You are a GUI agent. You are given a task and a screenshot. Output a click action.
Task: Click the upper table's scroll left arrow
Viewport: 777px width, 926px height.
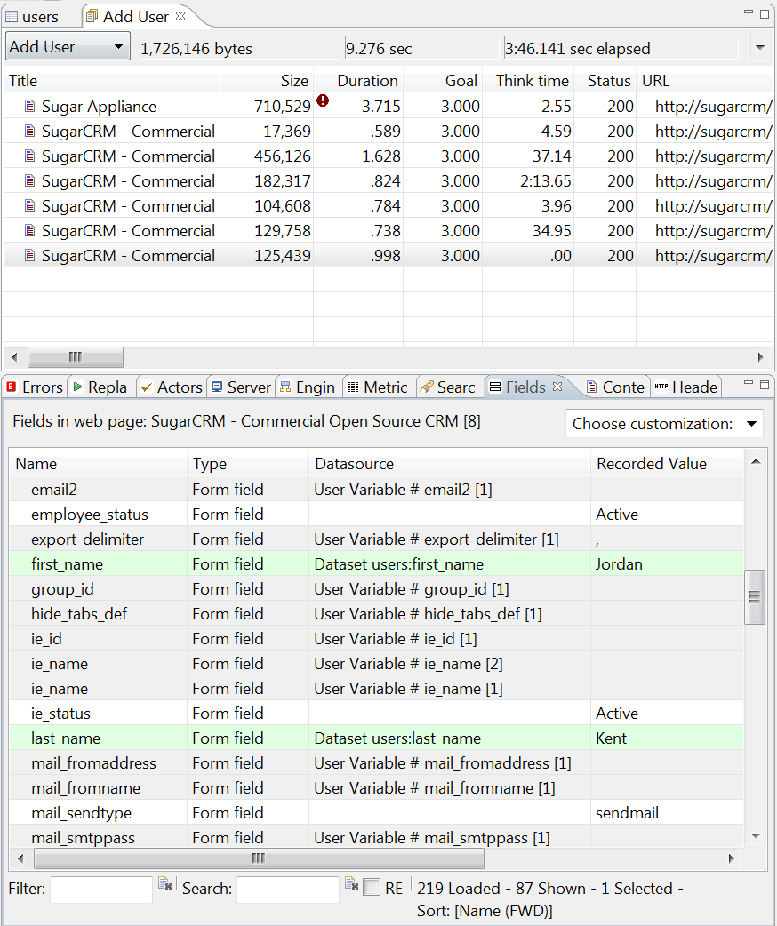pyautogui.click(x=15, y=356)
